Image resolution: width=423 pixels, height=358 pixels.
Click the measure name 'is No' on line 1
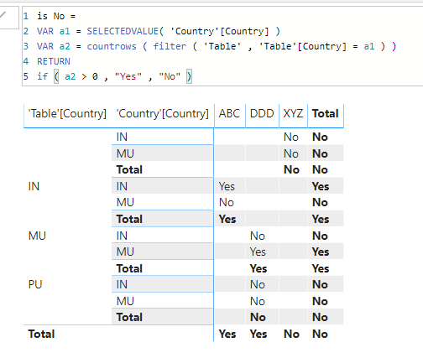click(x=50, y=16)
